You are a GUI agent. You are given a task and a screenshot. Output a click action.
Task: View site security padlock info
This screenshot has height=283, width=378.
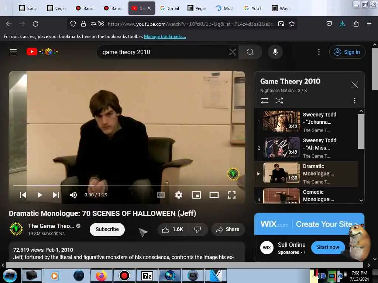tap(83, 24)
